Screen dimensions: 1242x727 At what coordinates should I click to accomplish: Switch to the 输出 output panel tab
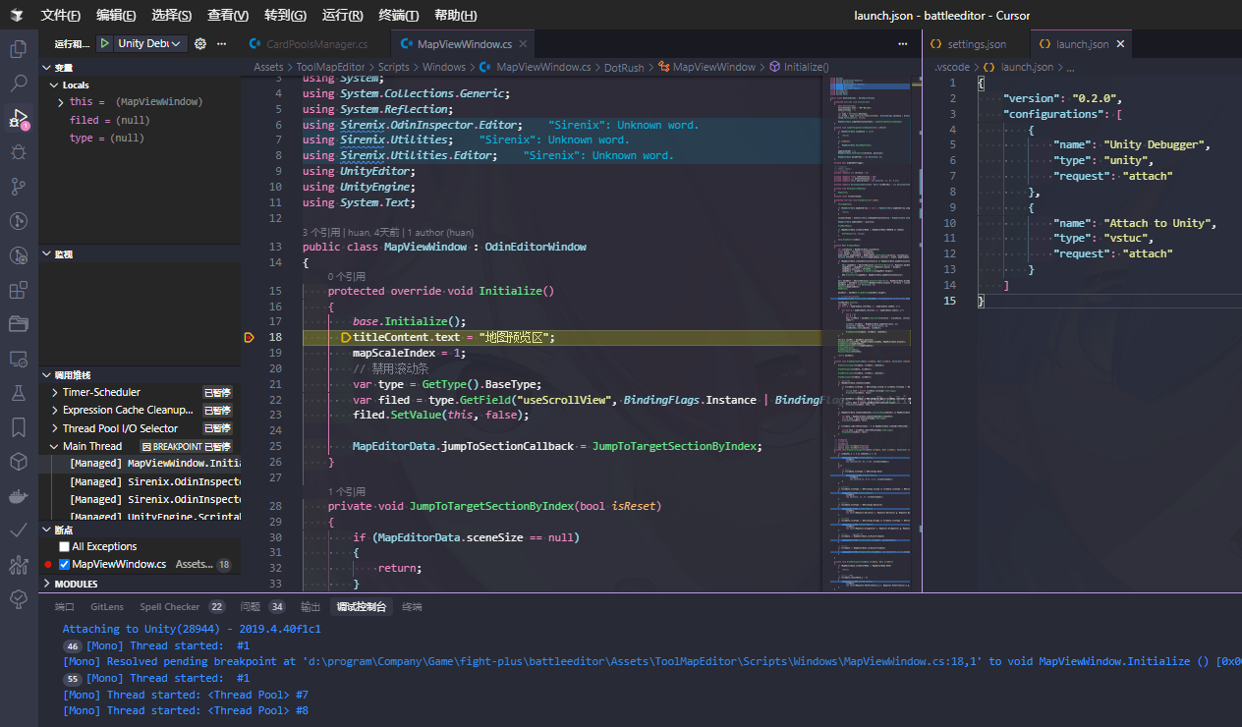[310, 607]
